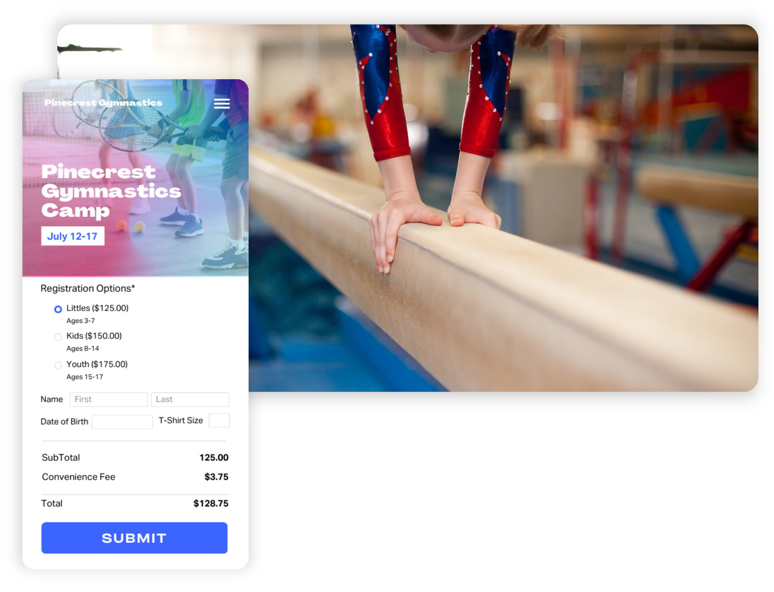Open the hamburger menu icon

pyautogui.click(x=222, y=104)
